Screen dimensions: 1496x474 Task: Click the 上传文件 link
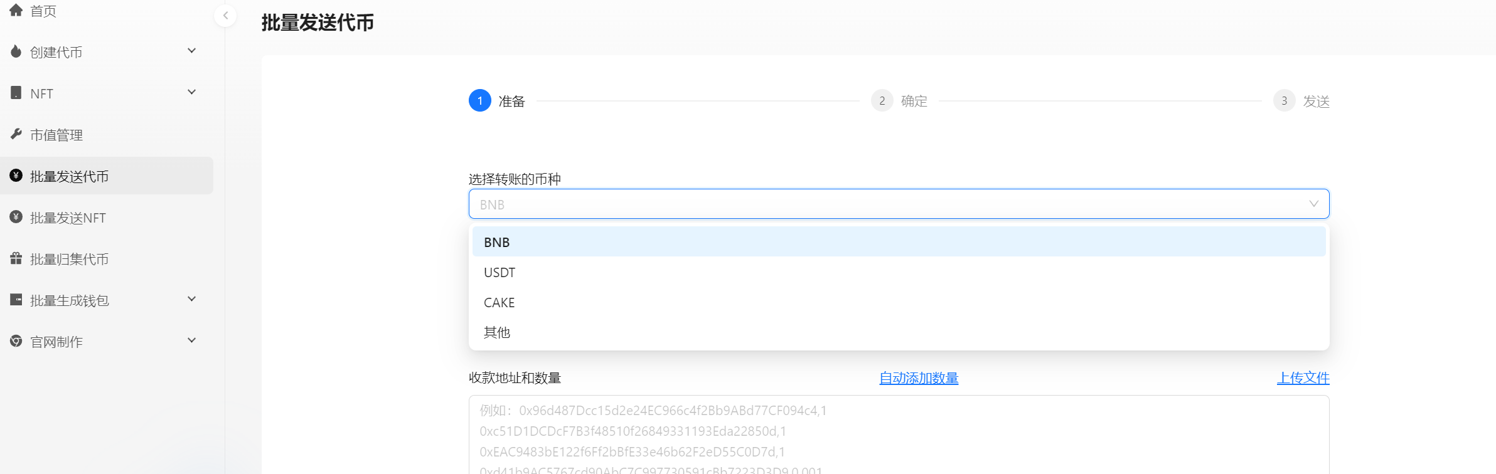[x=1303, y=378]
